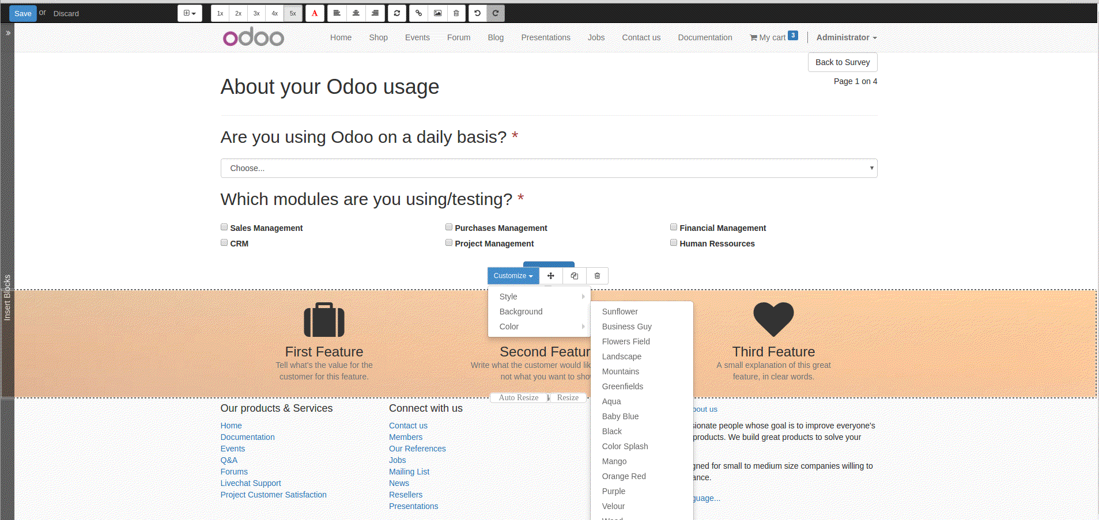
Task: Set icon size to 2x
Action: [x=239, y=13]
